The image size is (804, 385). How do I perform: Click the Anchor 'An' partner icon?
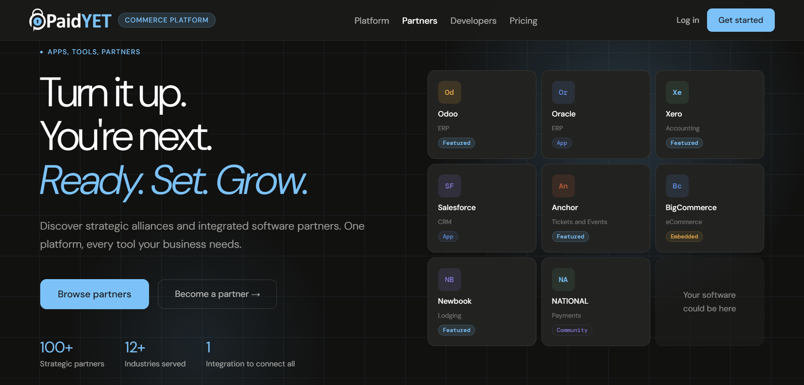coord(563,186)
